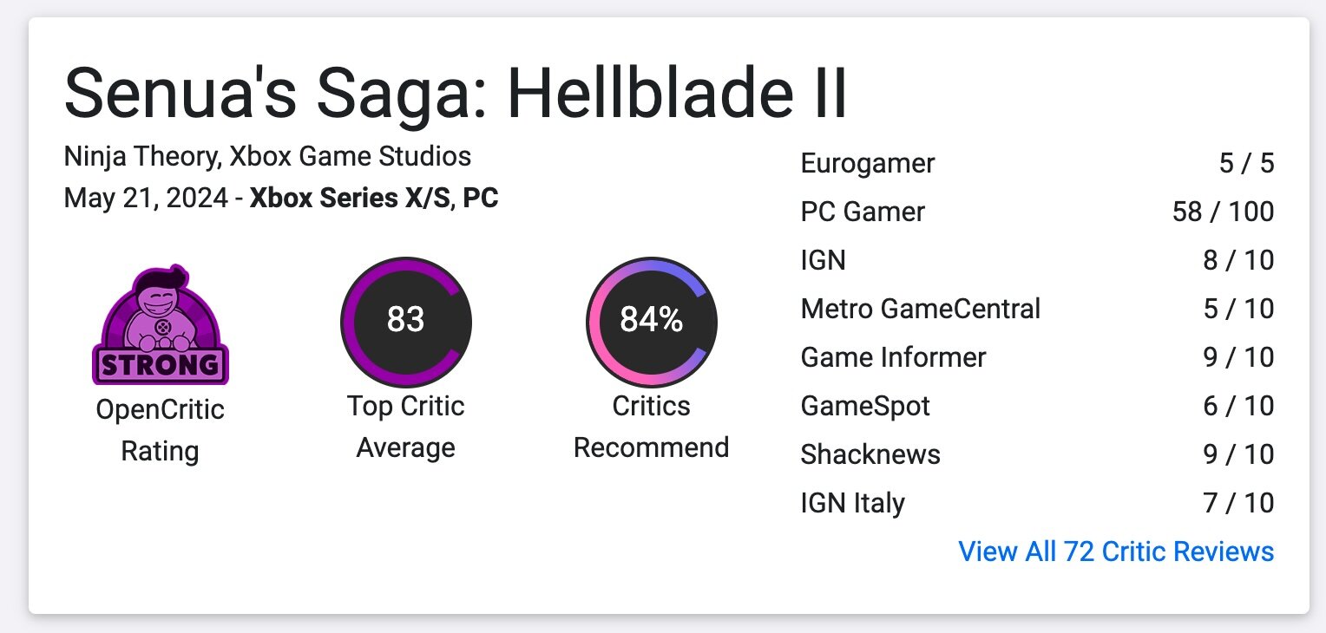
Task: Click Eurogamer's 5 / 5 score
Action: click(1246, 163)
